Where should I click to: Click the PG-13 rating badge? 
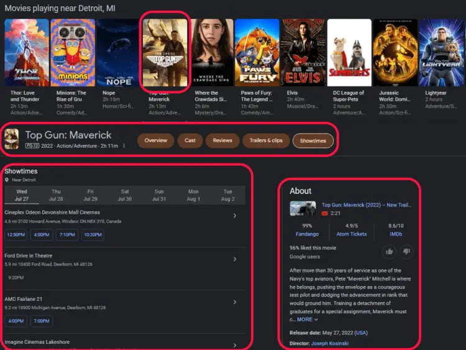[x=32, y=145]
